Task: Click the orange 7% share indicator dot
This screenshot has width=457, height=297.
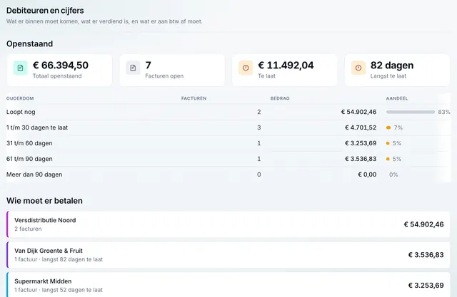Action: 388,127
